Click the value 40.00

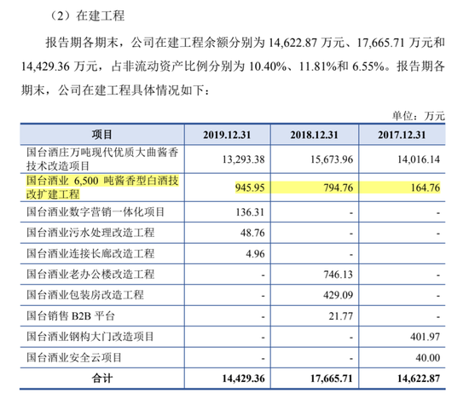pos(428,358)
